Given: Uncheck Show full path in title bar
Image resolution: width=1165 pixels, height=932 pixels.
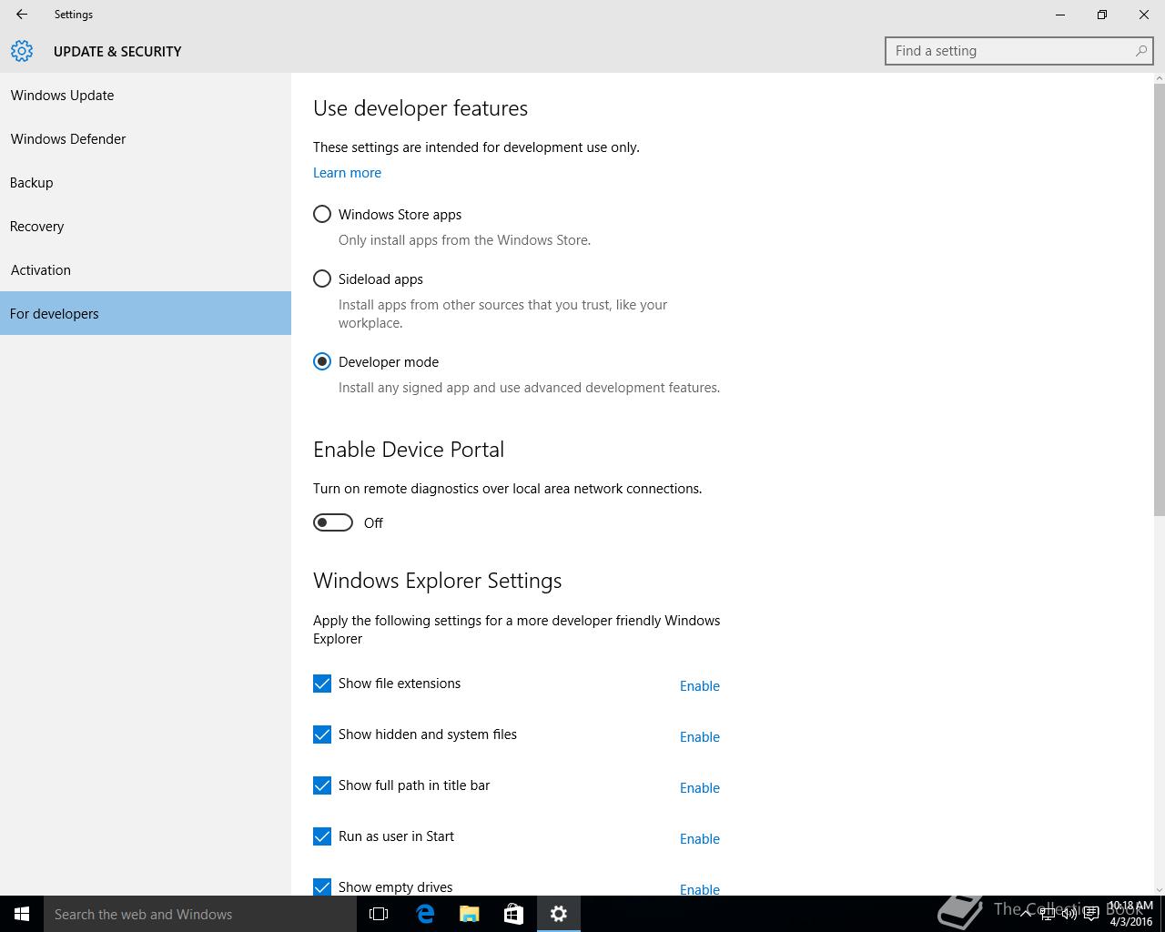Looking at the screenshot, I should click(322, 785).
